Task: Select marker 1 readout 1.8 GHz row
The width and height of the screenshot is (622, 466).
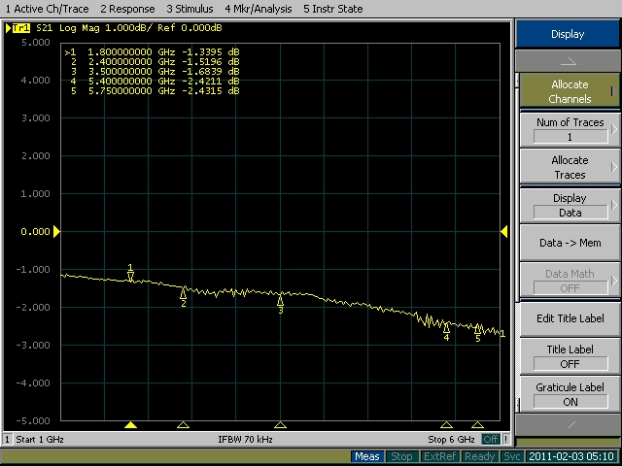Action: tap(153, 52)
